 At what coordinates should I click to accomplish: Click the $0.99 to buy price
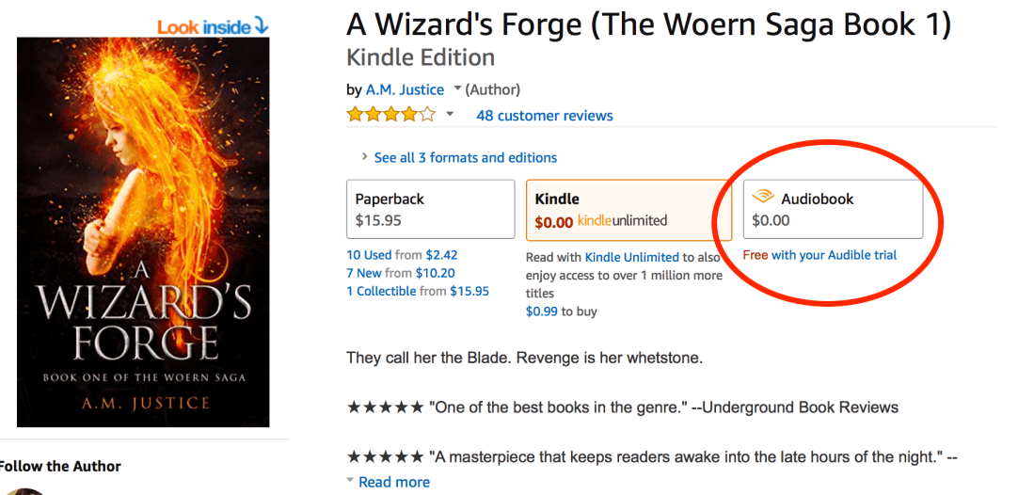[540, 311]
